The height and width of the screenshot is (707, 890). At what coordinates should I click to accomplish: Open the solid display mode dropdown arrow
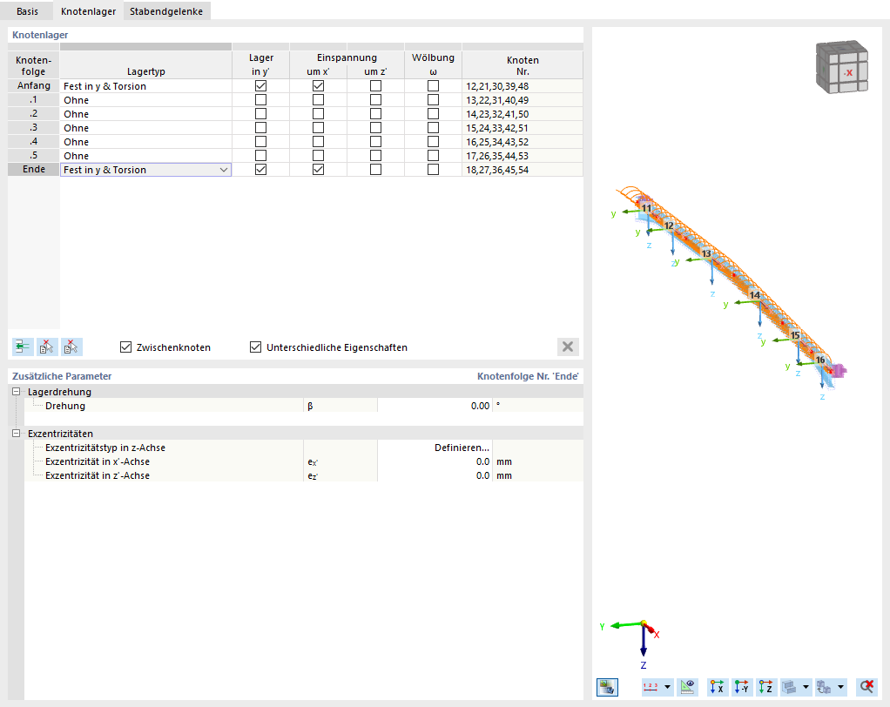coord(806,687)
